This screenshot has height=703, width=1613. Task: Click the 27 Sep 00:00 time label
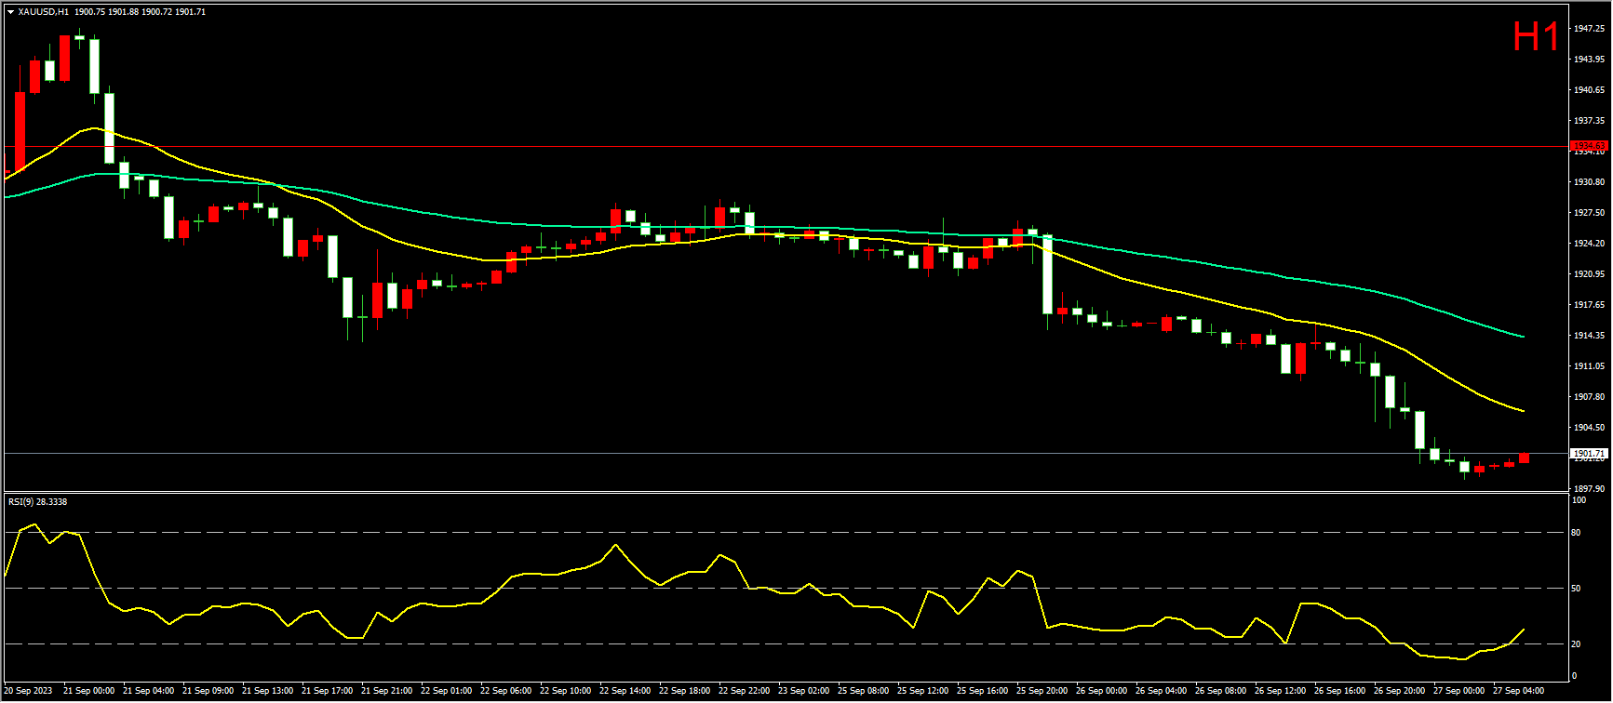pyautogui.click(x=1458, y=691)
